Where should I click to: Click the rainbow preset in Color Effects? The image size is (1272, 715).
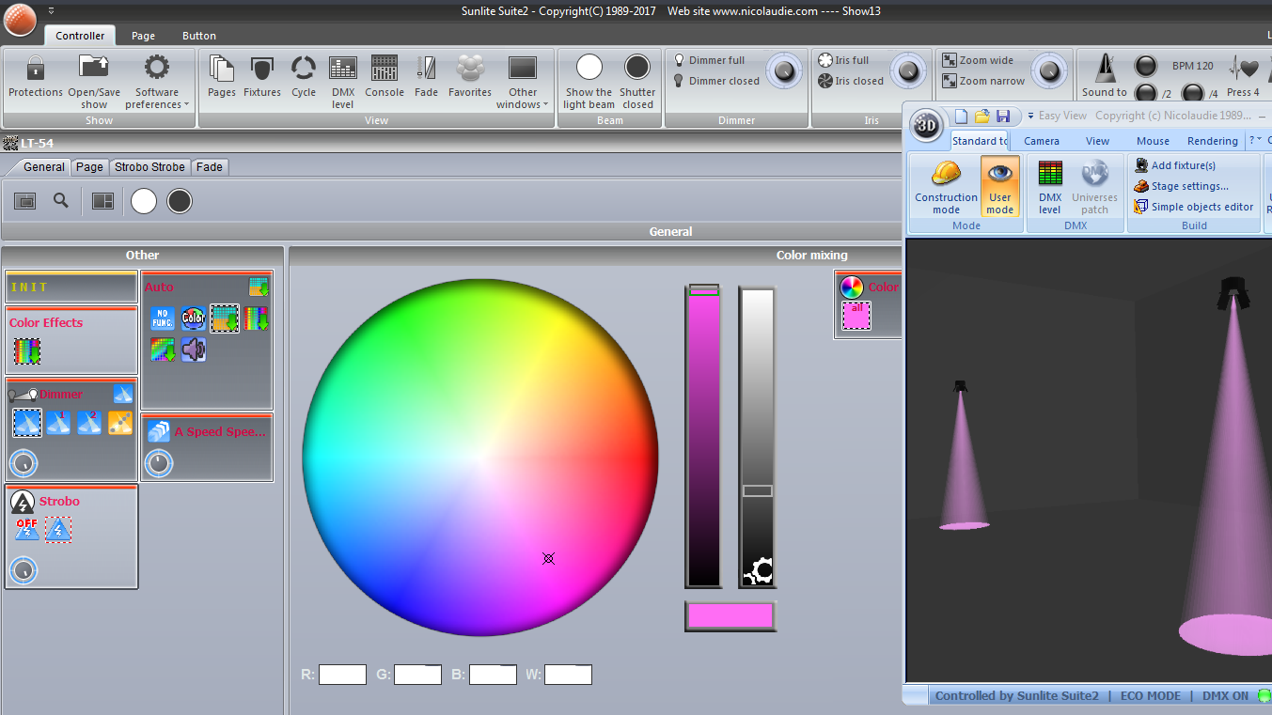point(27,352)
